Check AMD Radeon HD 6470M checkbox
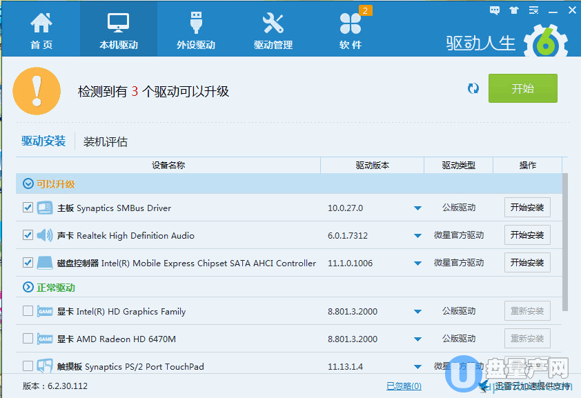The image size is (581, 398). [28, 339]
